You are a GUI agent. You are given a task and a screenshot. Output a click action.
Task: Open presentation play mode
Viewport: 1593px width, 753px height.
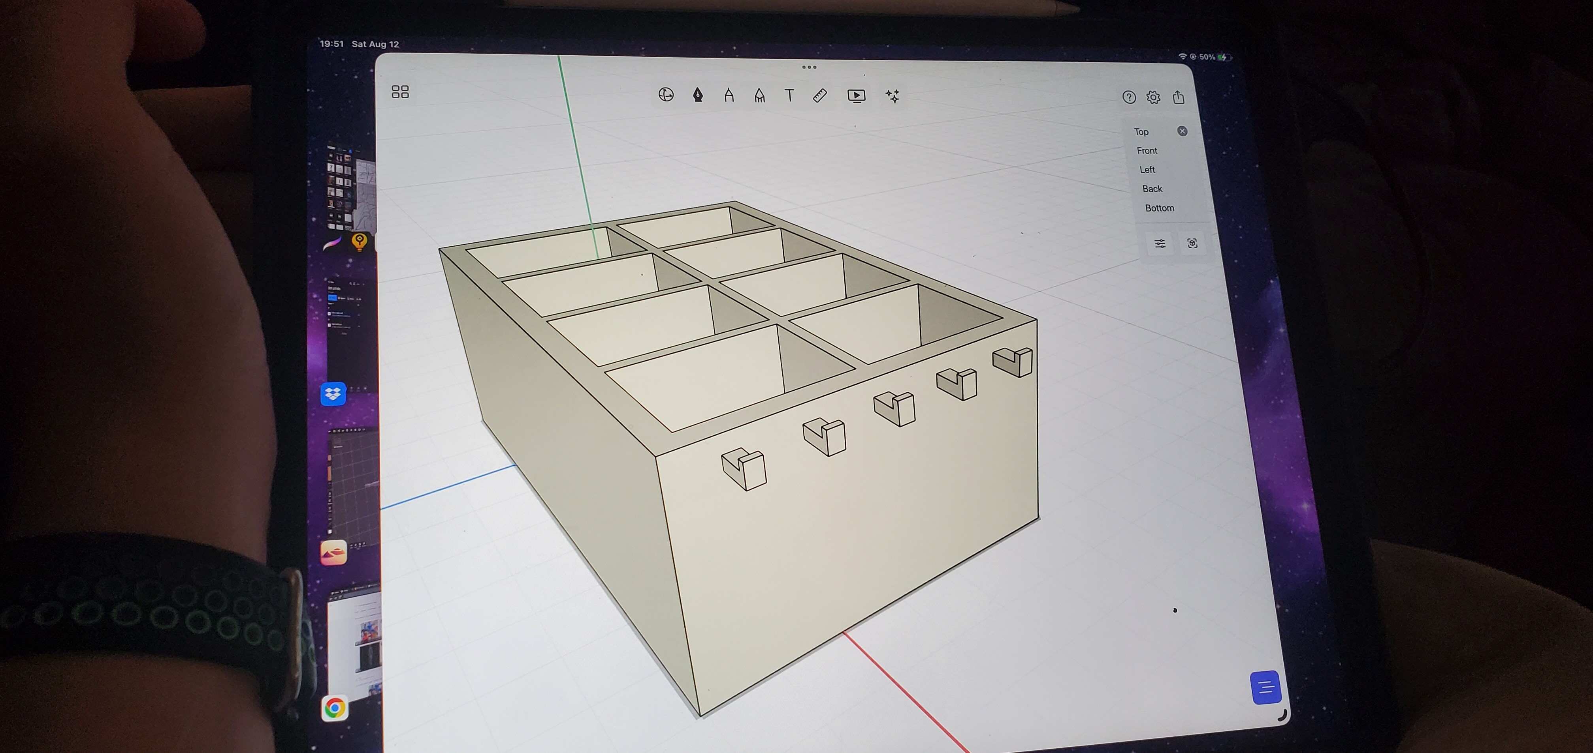click(x=857, y=96)
